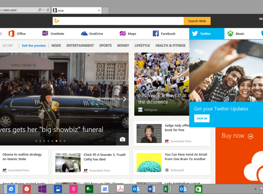Open the dark green taskbar app icon
263x194 pixels.
89,189
